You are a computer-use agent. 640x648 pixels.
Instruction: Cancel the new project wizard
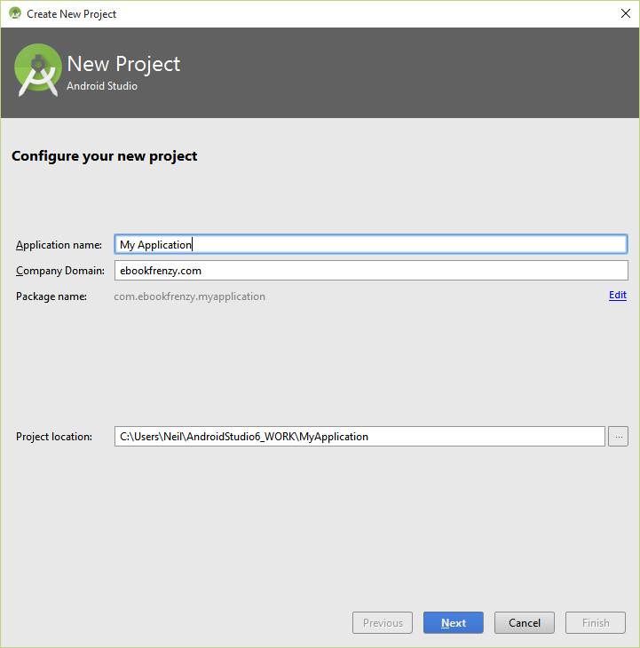[525, 622]
